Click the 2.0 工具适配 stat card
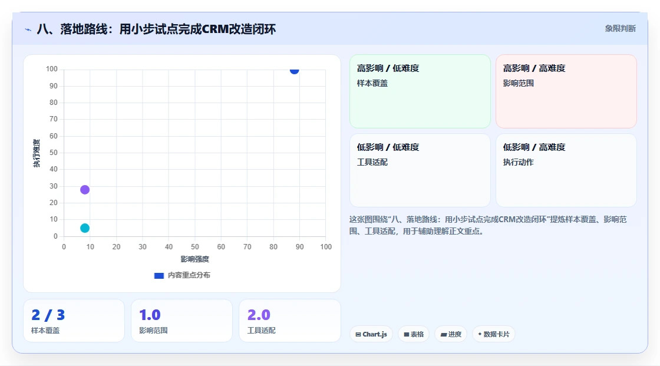 coord(289,321)
